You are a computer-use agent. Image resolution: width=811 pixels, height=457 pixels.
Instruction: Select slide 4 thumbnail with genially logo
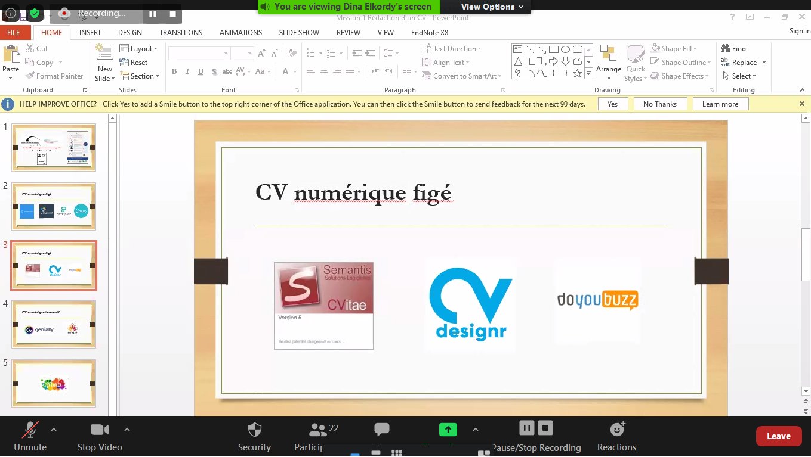[54, 324]
